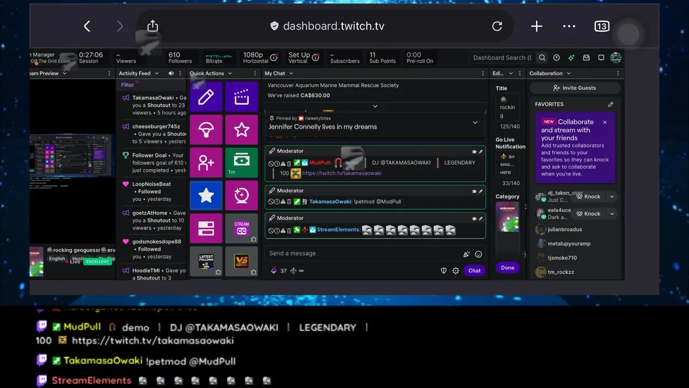689x388 pixels.
Task: Open the dropdown next to eels4uce Knock
Action: coord(611,213)
